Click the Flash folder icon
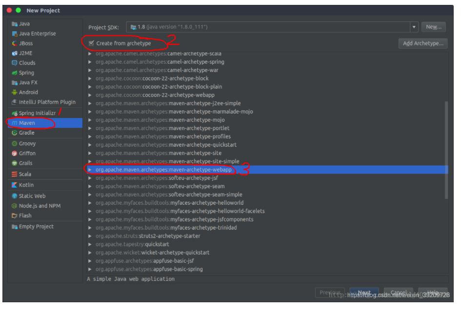Viewport: 461px width, 312px height. coord(15,216)
